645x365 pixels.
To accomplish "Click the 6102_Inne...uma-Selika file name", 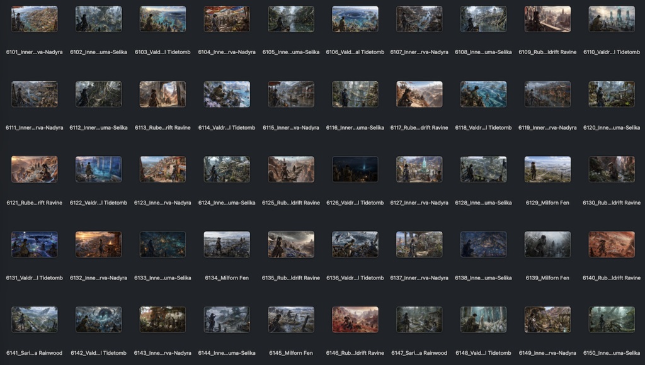I will (98, 52).
